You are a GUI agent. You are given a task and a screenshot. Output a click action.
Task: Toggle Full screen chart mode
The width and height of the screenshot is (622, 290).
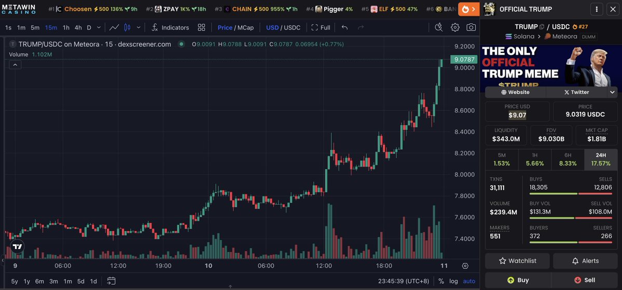click(321, 27)
